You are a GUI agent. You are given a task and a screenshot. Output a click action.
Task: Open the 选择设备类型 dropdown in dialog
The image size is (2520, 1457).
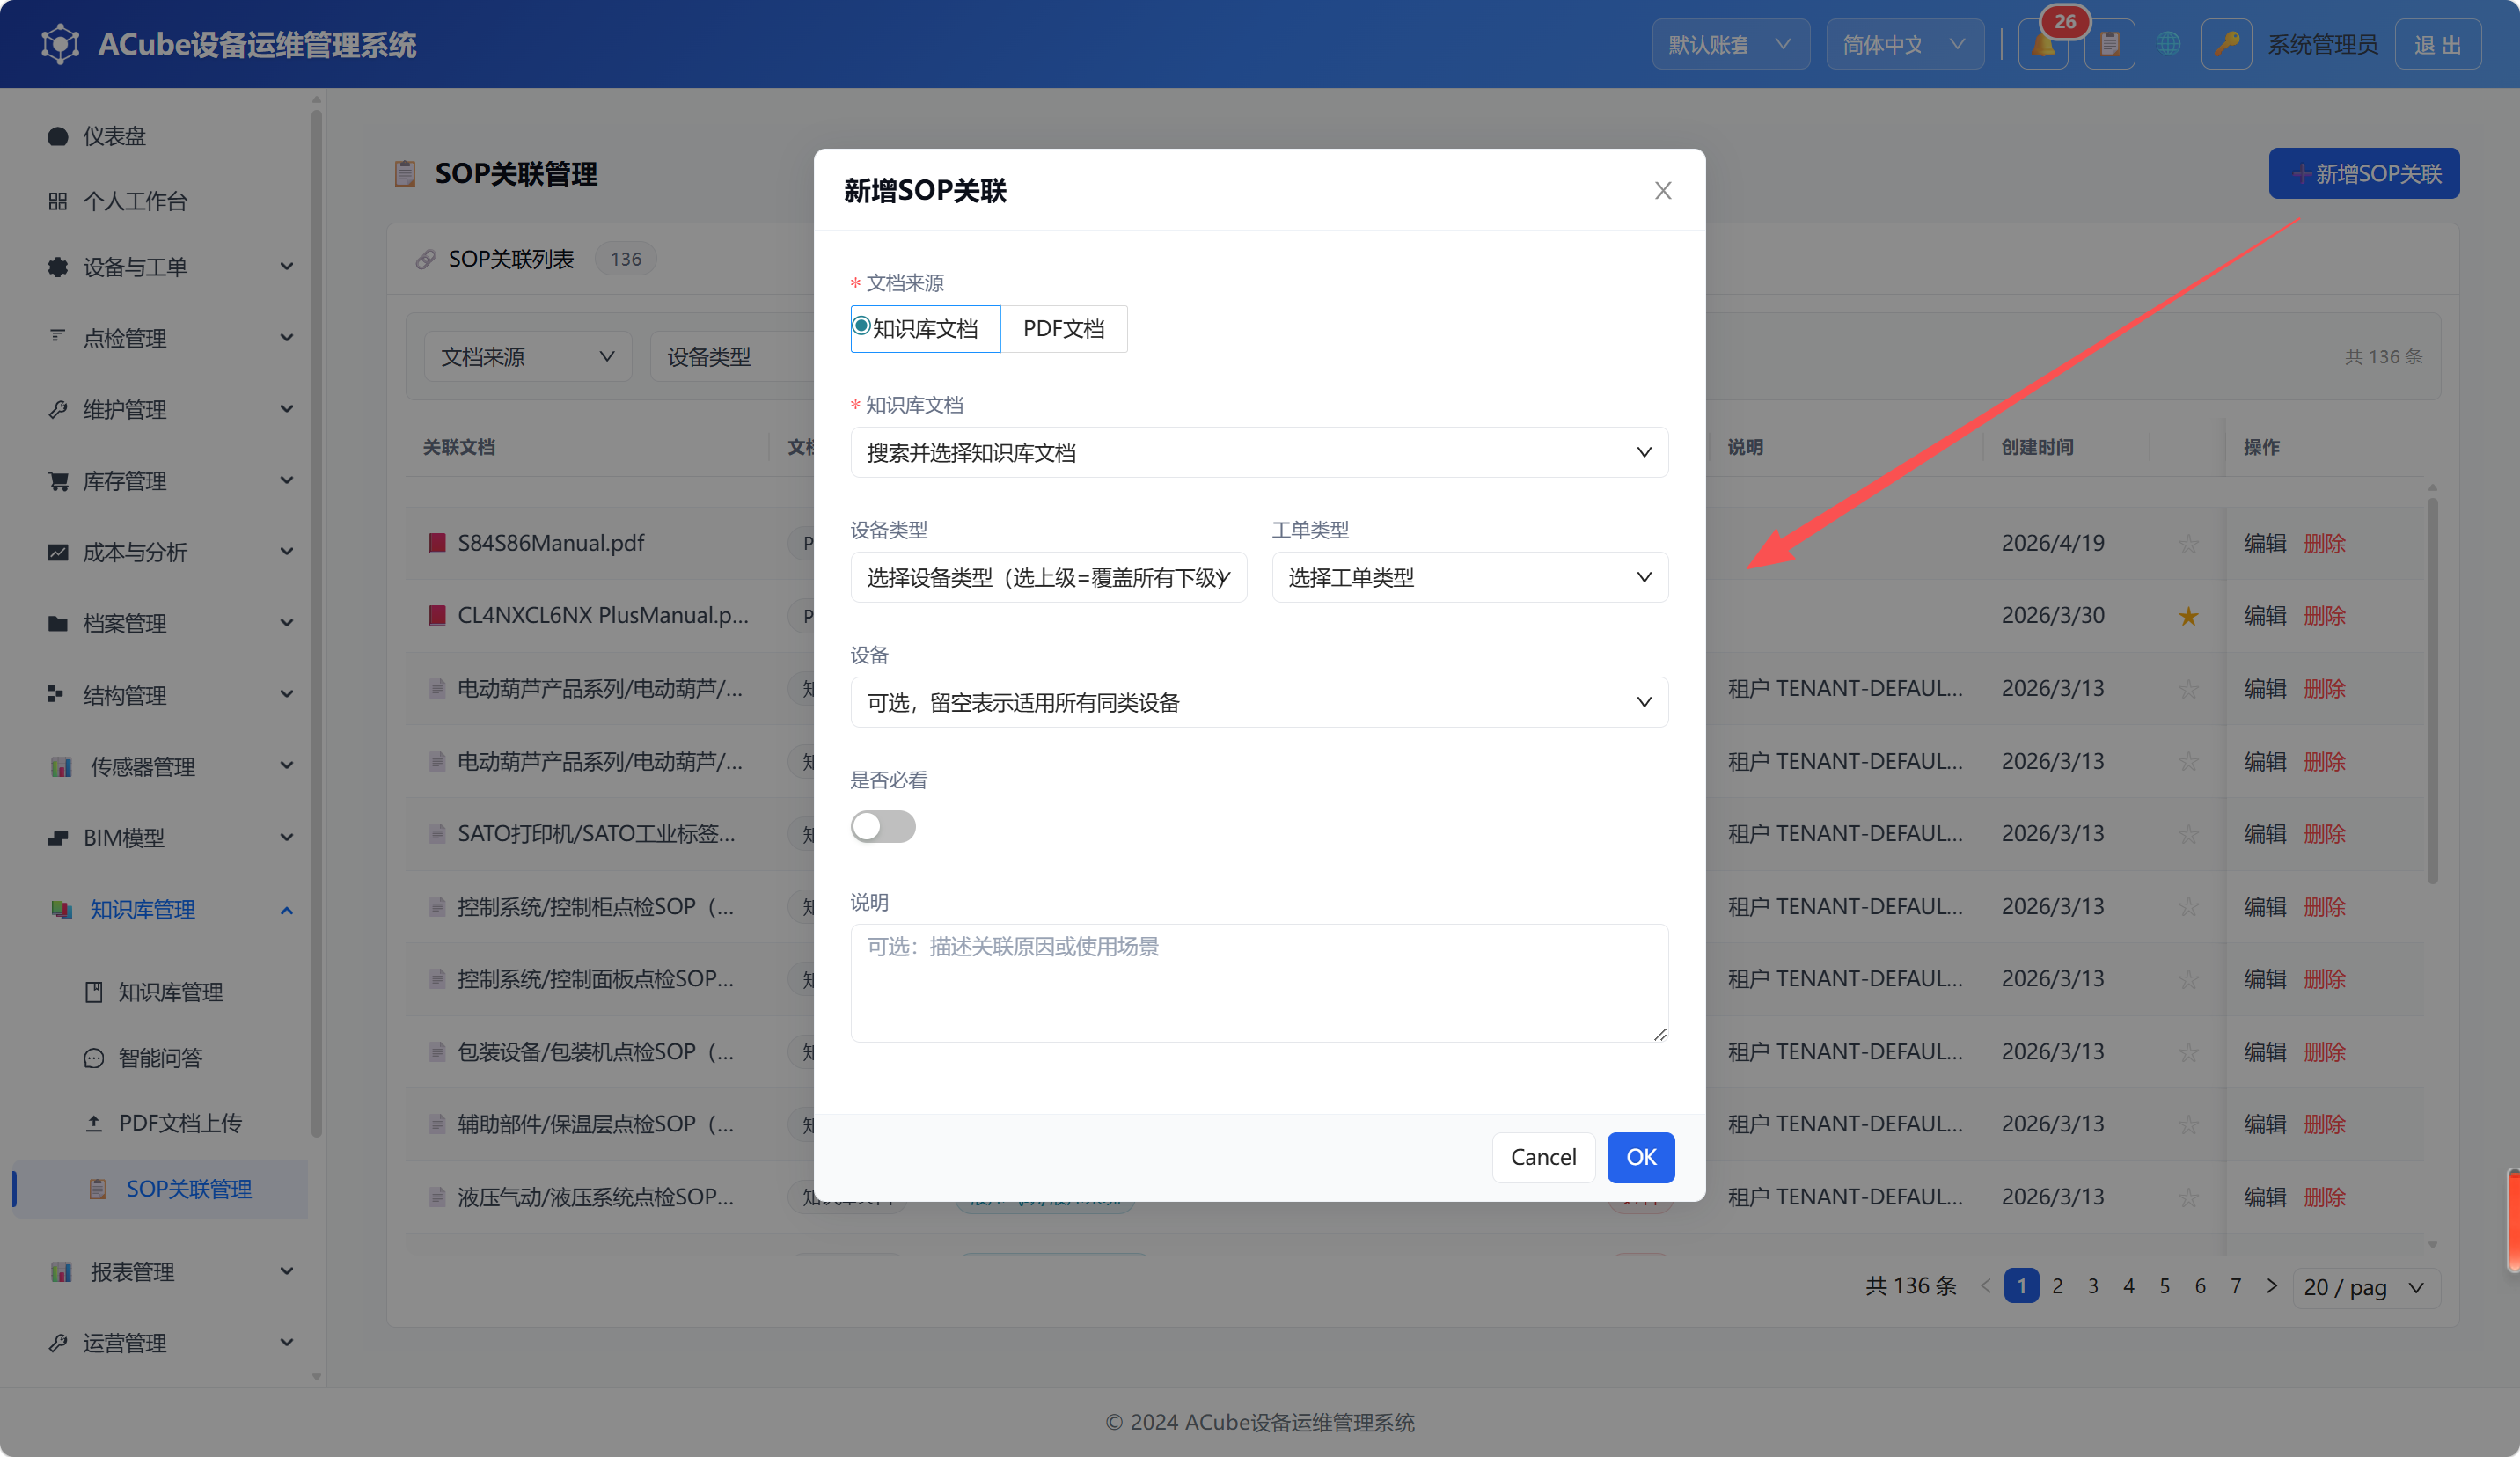(x=1049, y=578)
